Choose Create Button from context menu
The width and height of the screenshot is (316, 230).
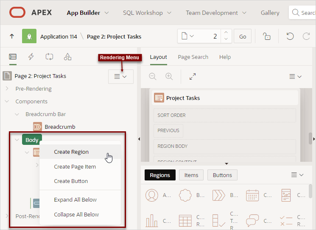coord(80,181)
